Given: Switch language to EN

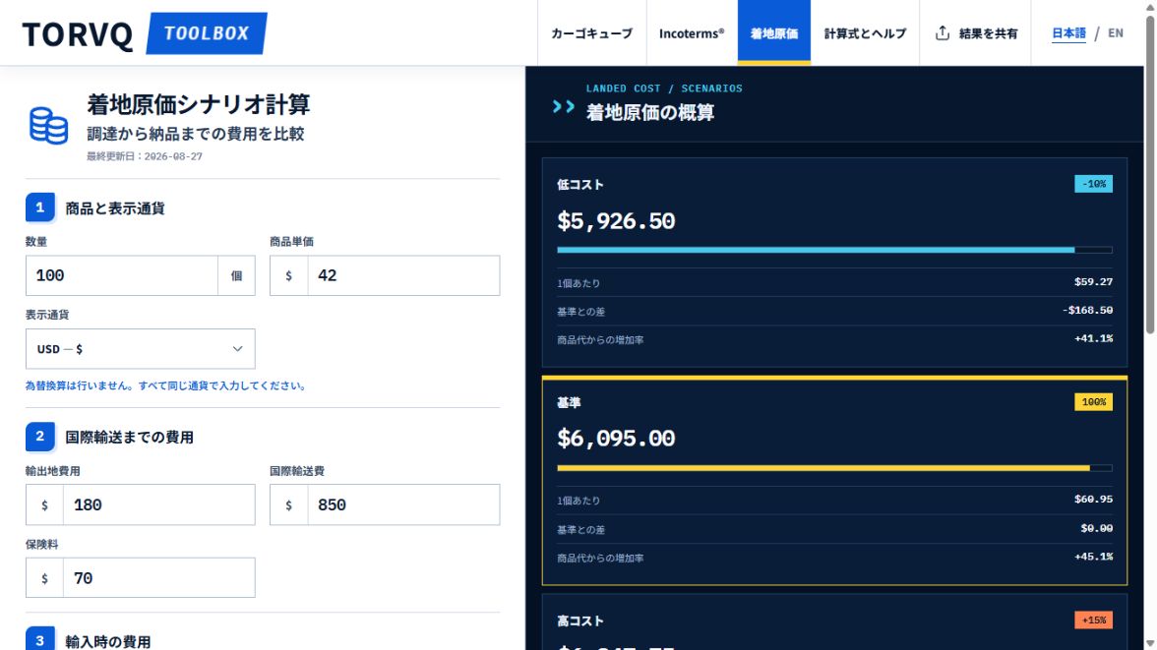Looking at the screenshot, I should (1115, 33).
